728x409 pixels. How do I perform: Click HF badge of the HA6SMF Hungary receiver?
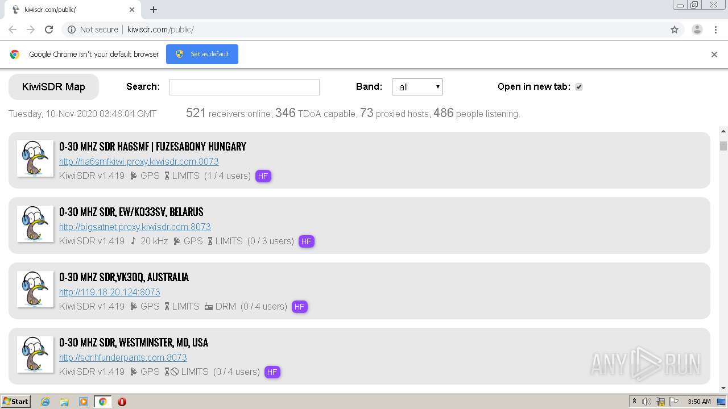pyautogui.click(x=263, y=176)
